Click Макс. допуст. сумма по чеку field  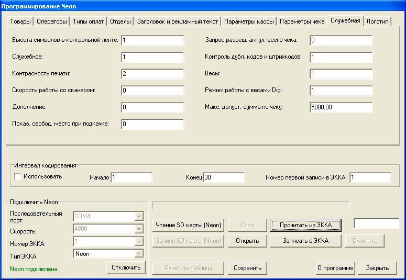pos(341,107)
